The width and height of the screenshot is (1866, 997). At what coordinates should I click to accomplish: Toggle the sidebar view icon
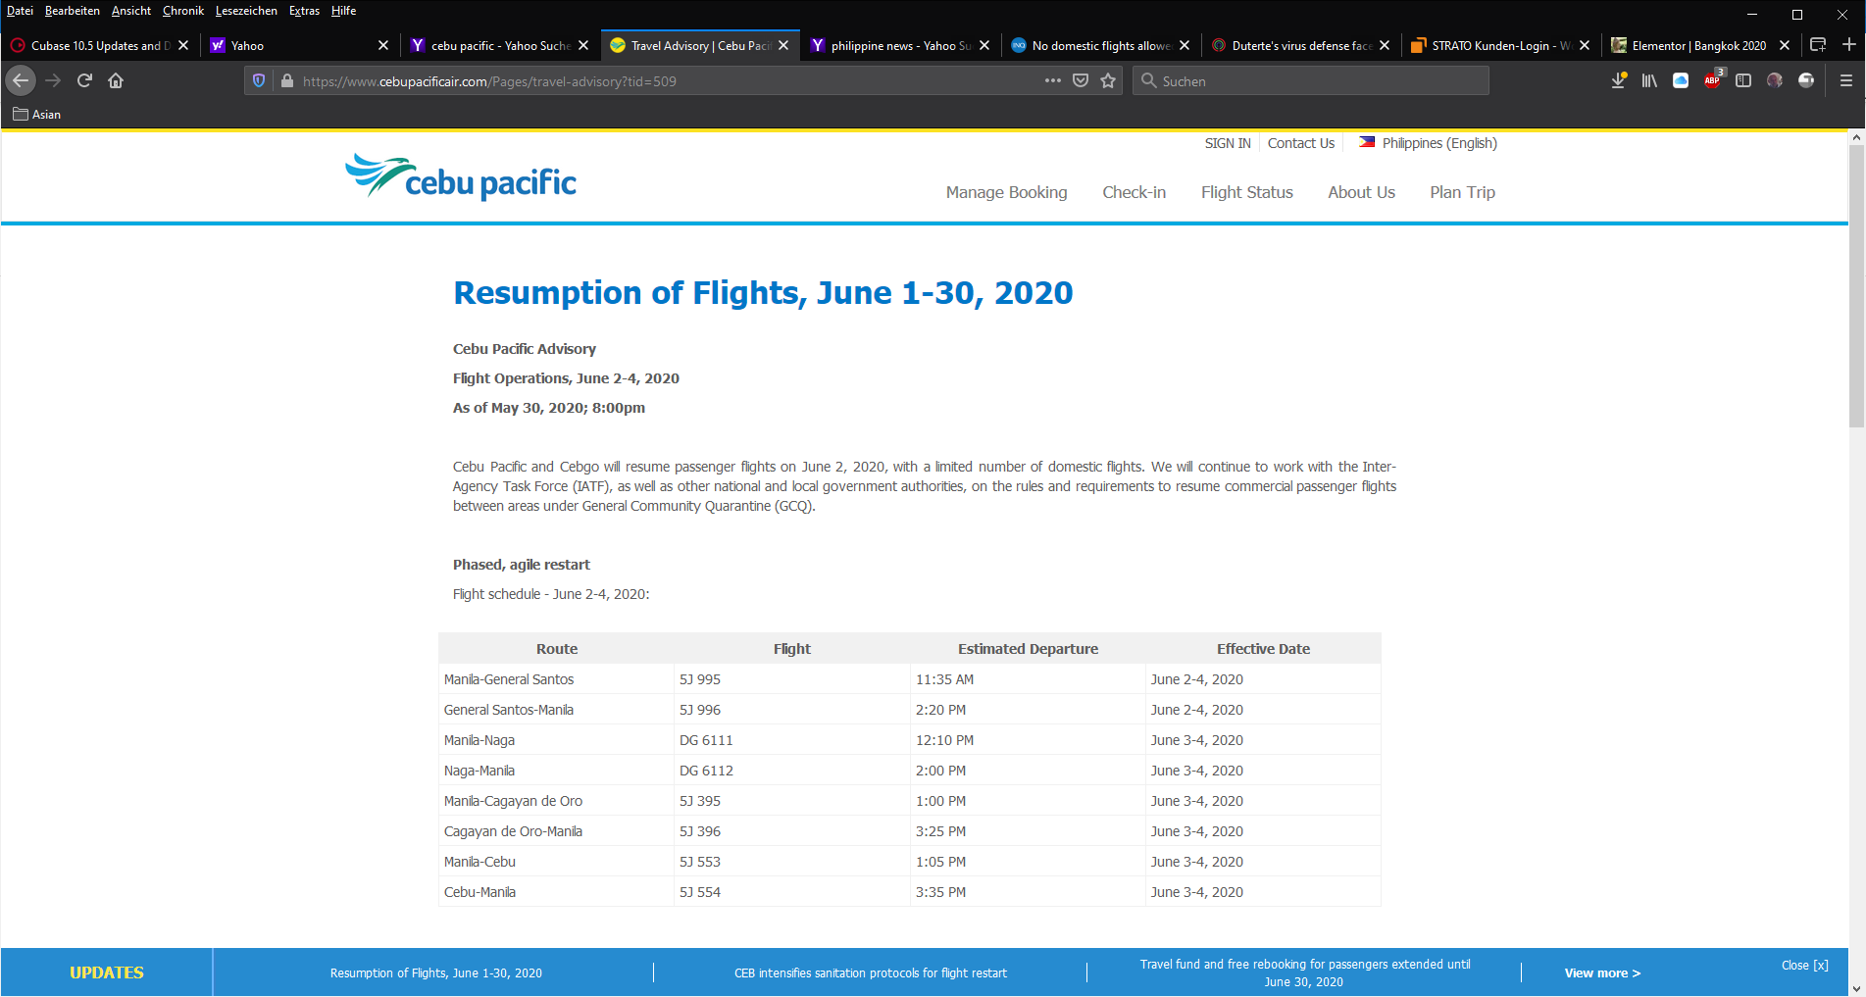tap(1743, 80)
